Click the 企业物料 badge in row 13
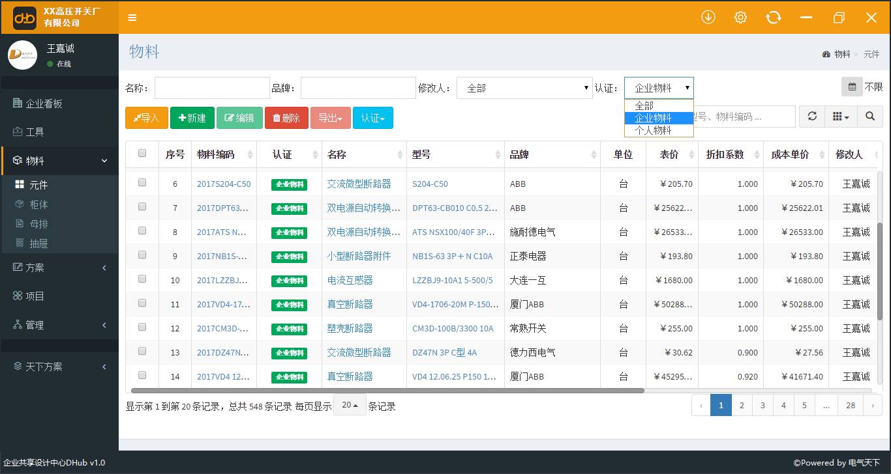 (289, 353)
